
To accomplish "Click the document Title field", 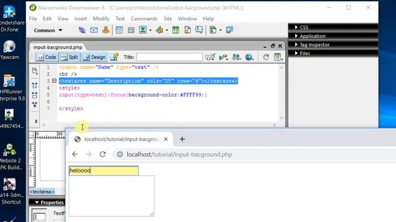I will (169, 57).
